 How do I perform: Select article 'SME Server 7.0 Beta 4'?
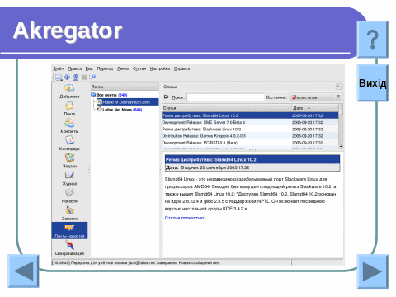(x=250, y=122)
